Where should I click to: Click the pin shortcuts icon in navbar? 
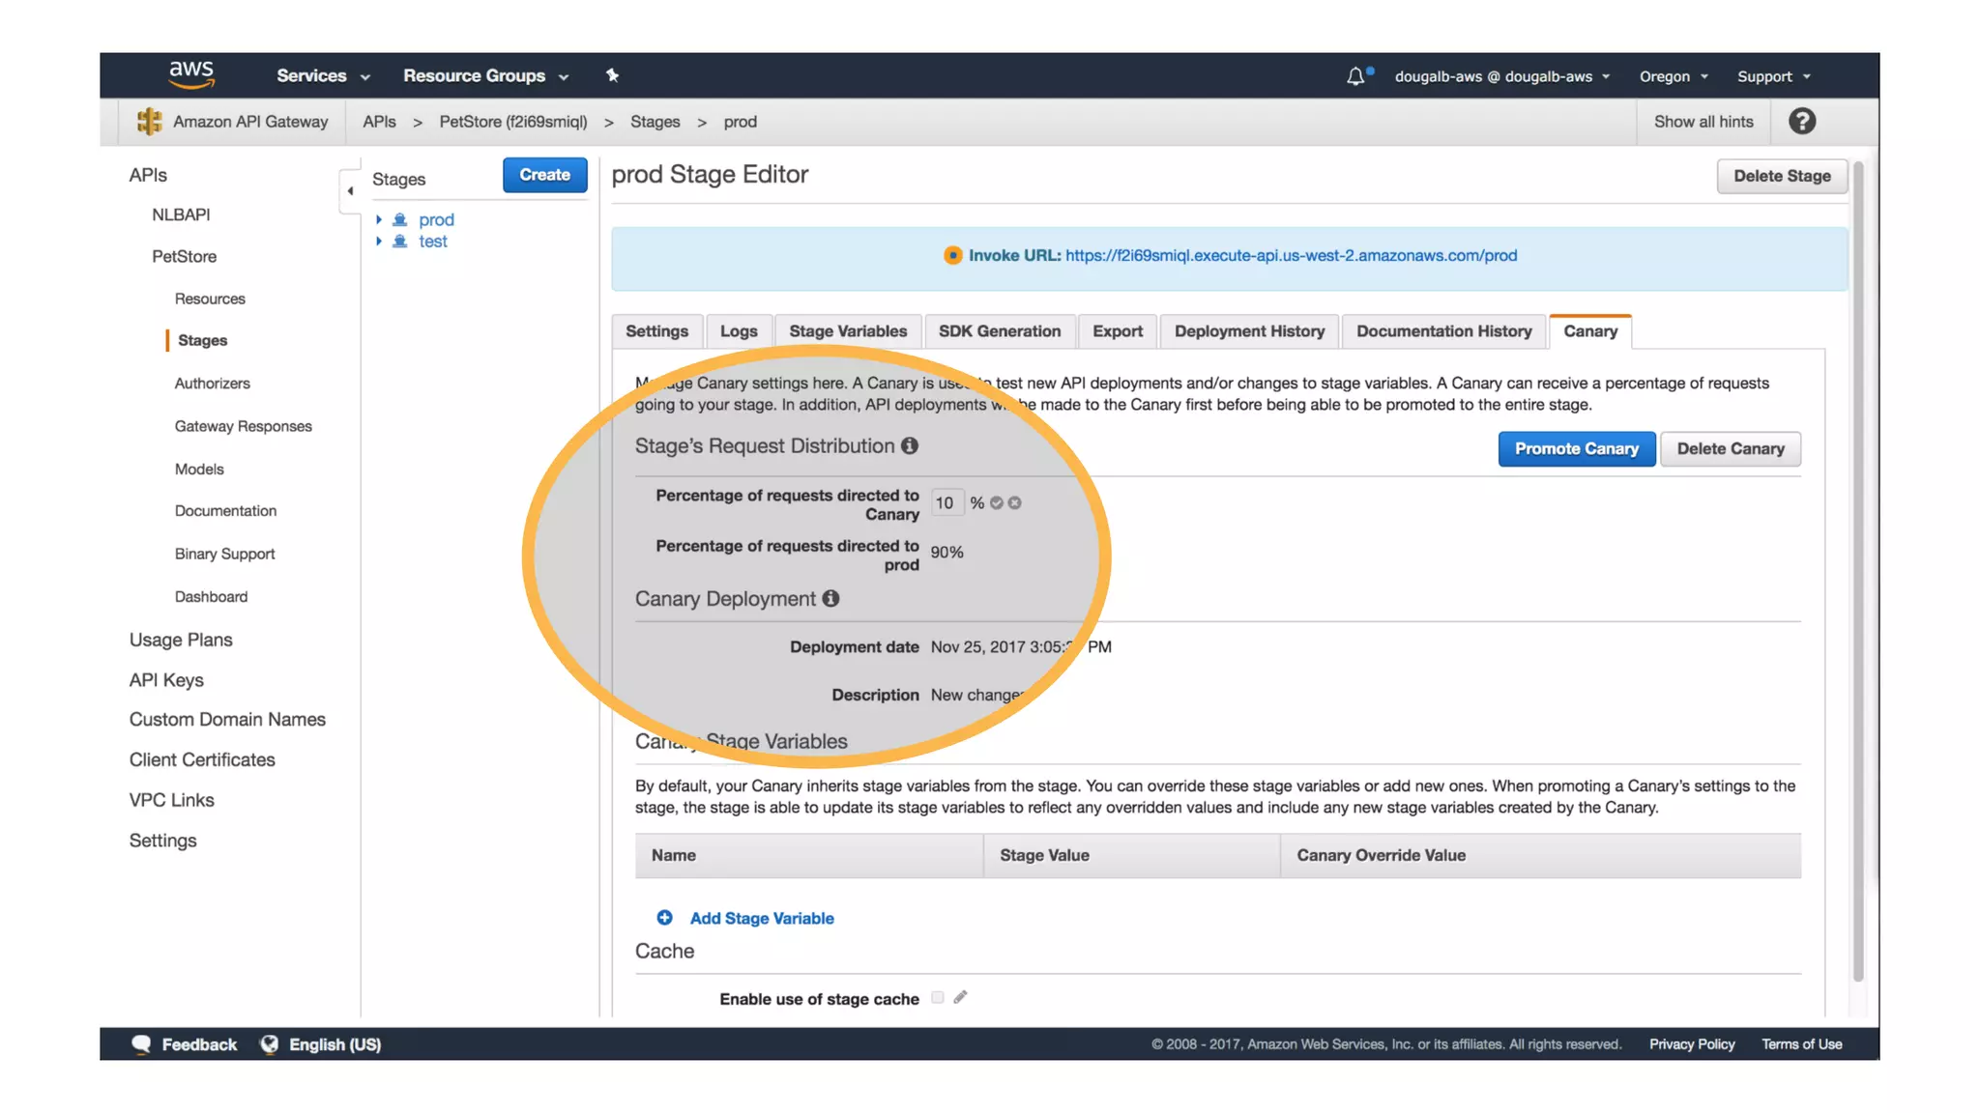612,75
